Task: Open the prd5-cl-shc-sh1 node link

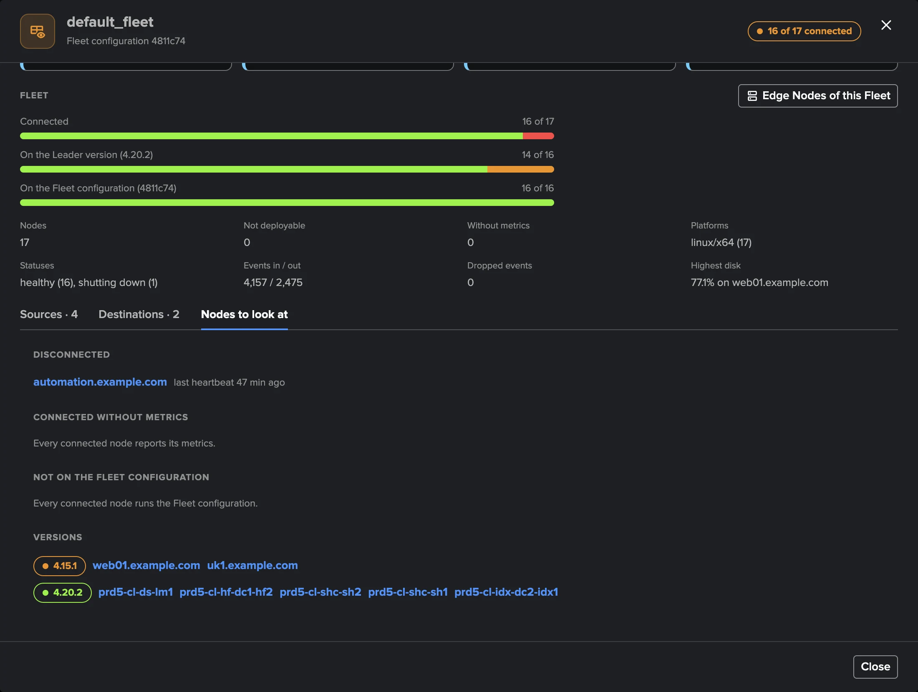Action: click(408, 592)
